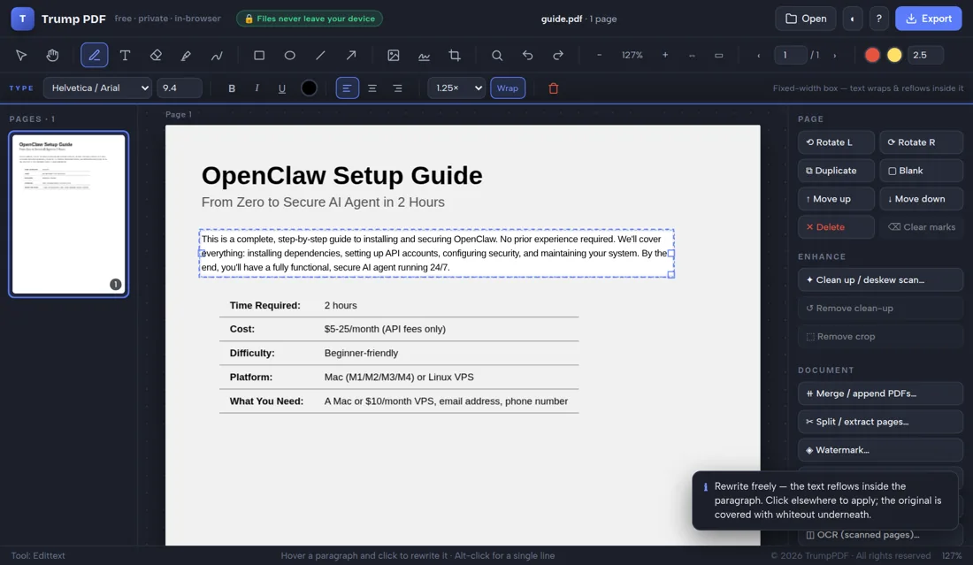The height and width of the screenshot is (565, 973).
Task: Select the page 1 thumbnail
Action: pyautogui.click(x=68, y=214)
